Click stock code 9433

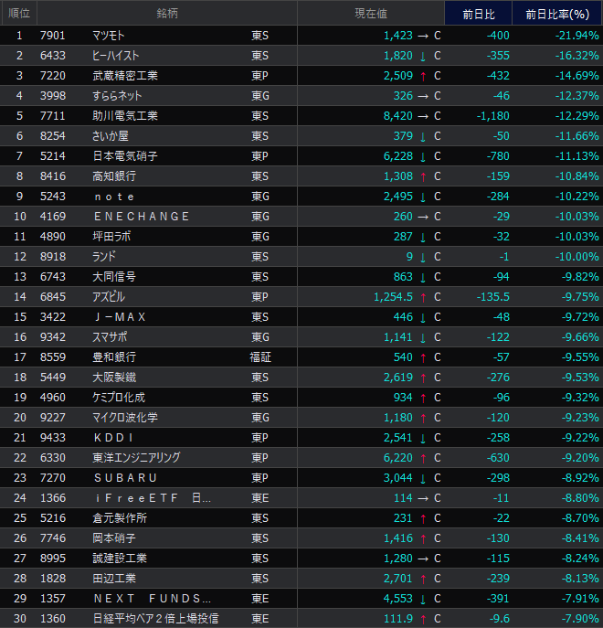point(52,437)
